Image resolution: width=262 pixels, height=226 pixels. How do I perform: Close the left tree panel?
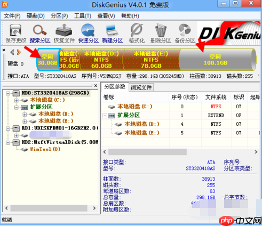coord(96,86)
